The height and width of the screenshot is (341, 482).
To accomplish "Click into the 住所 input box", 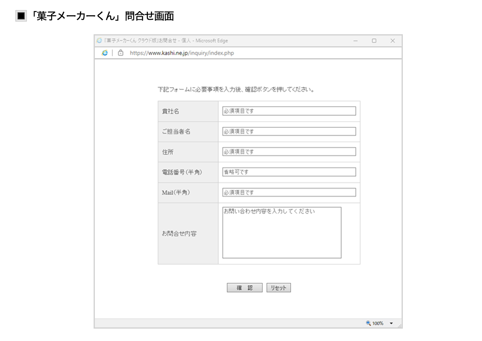I will (x=289, y=152).
